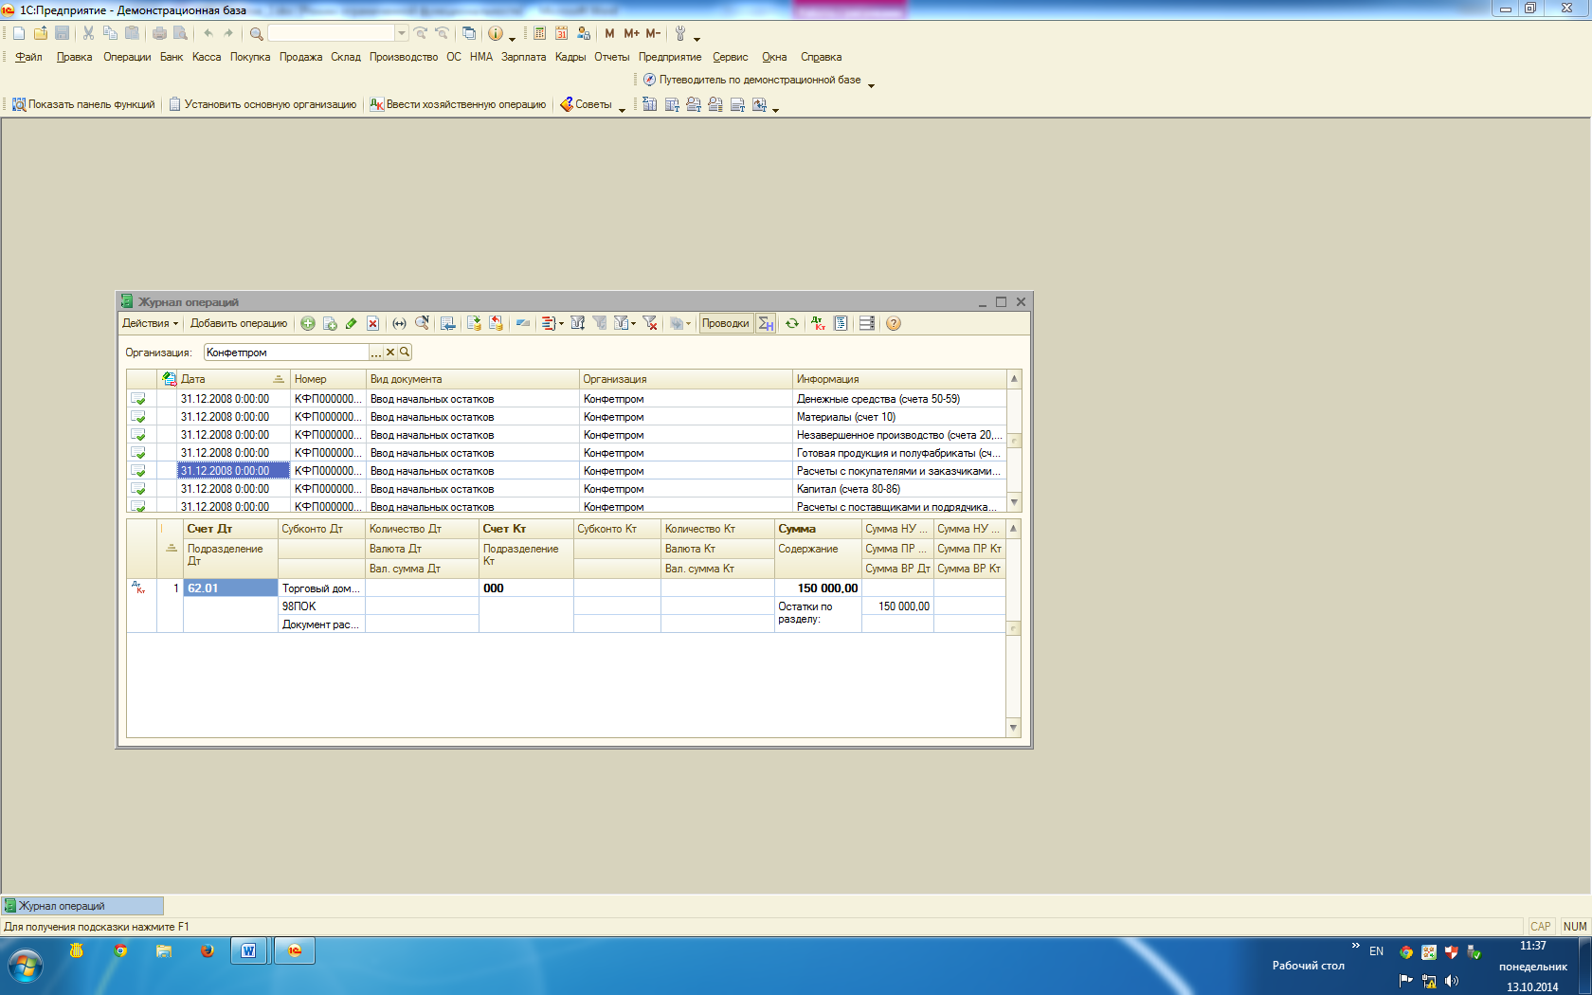Click the M+ memory button in the toolbar
This screenshot has height=995, width=1592.
[x=631, y=33]
